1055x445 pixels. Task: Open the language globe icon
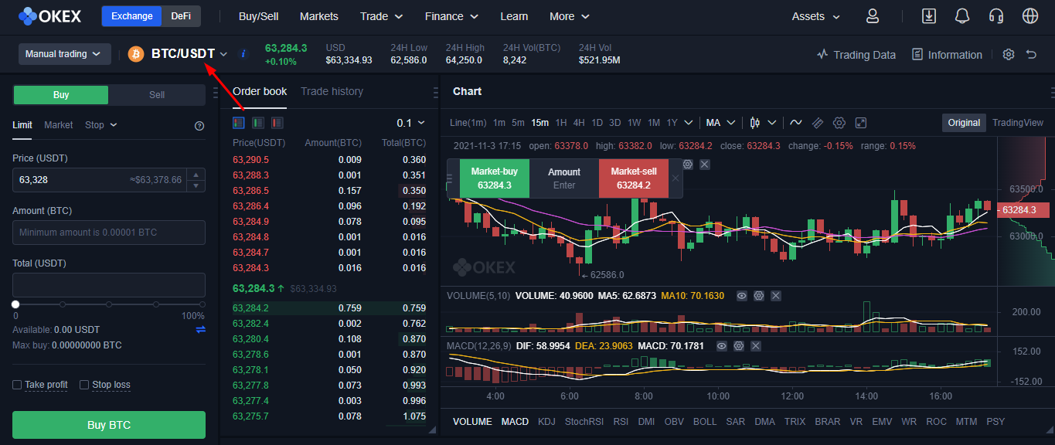pyautogui.click(x=1030, y=16)
